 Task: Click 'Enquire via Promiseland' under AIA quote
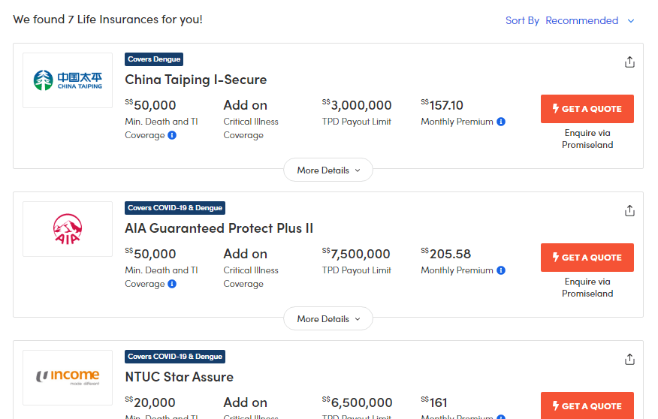(587, 288)
